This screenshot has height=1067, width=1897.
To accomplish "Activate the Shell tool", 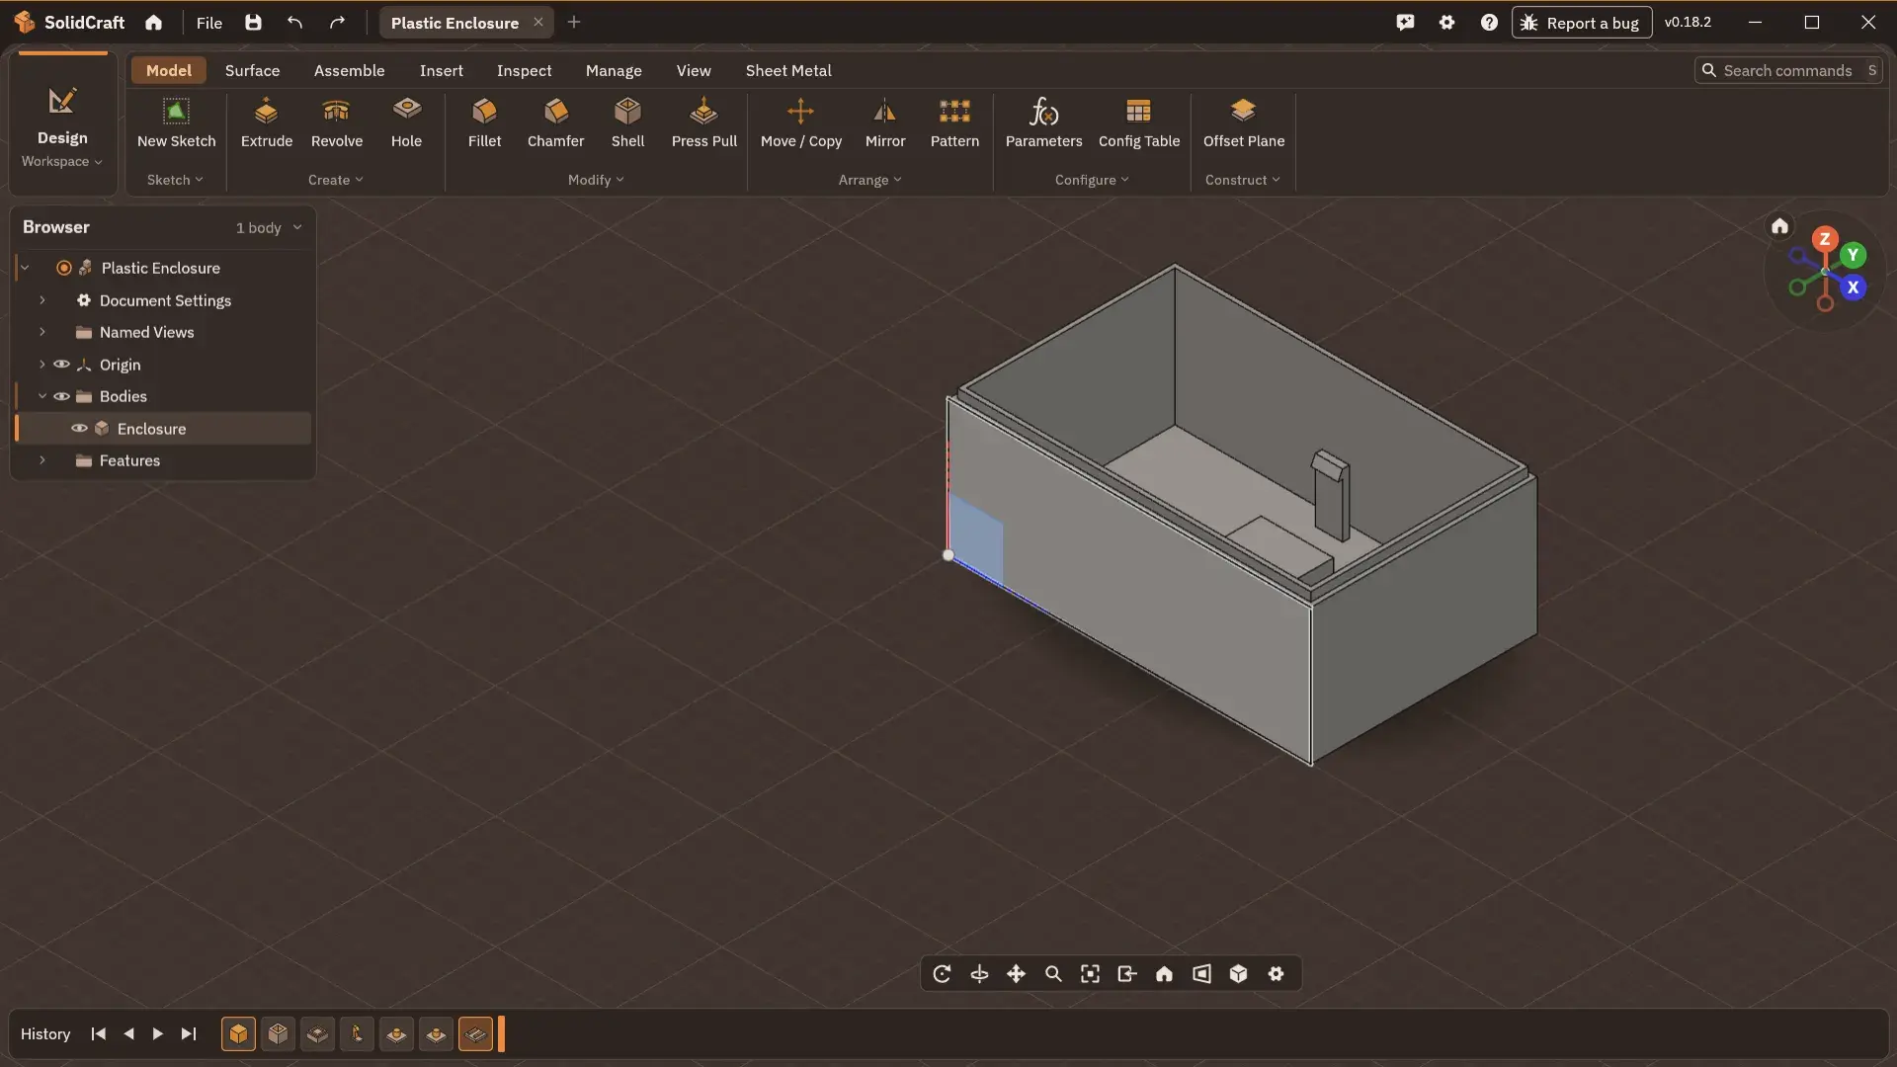I will coord(627,123).
